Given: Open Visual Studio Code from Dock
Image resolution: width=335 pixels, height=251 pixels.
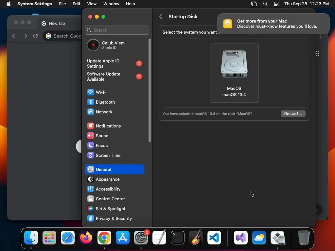Looking at the screenshot, I should 214,238.
